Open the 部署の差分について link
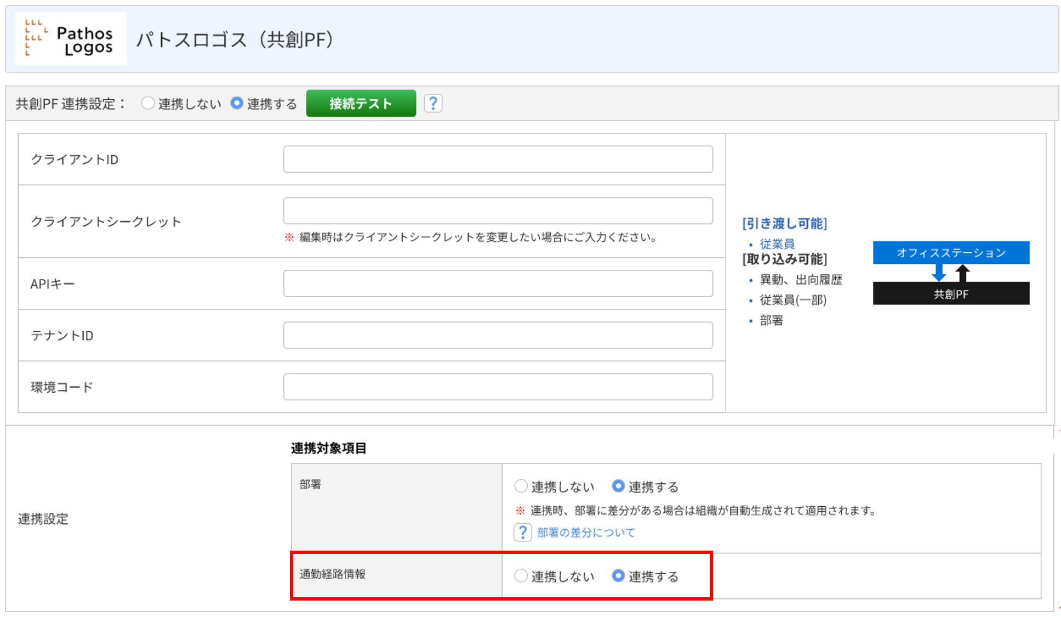This screenshot has width=1061, height=617. pyautogui.click(x=586, y=533)
